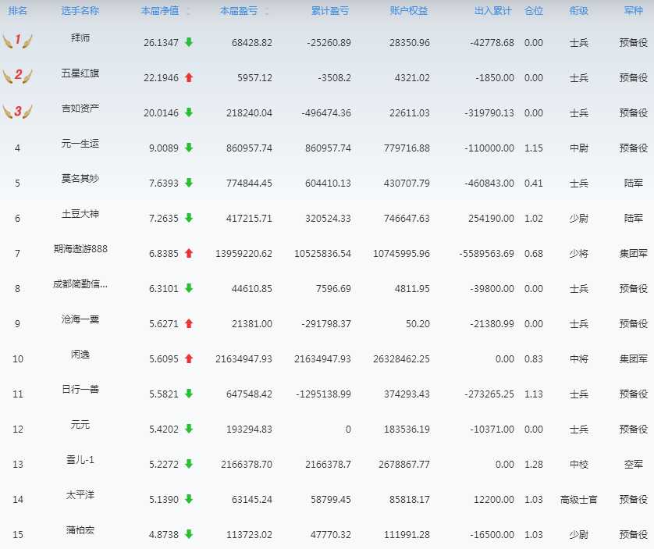654x549 pixels.
Task: Open player 五星红旗 profile
Action: [80, 73]
